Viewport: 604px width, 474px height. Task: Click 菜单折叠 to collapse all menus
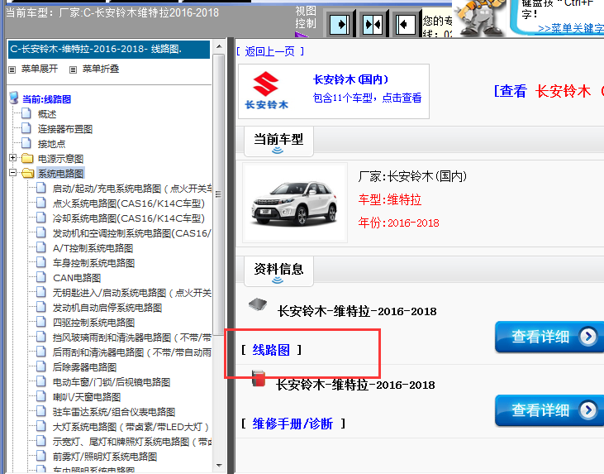pos(102,69)
